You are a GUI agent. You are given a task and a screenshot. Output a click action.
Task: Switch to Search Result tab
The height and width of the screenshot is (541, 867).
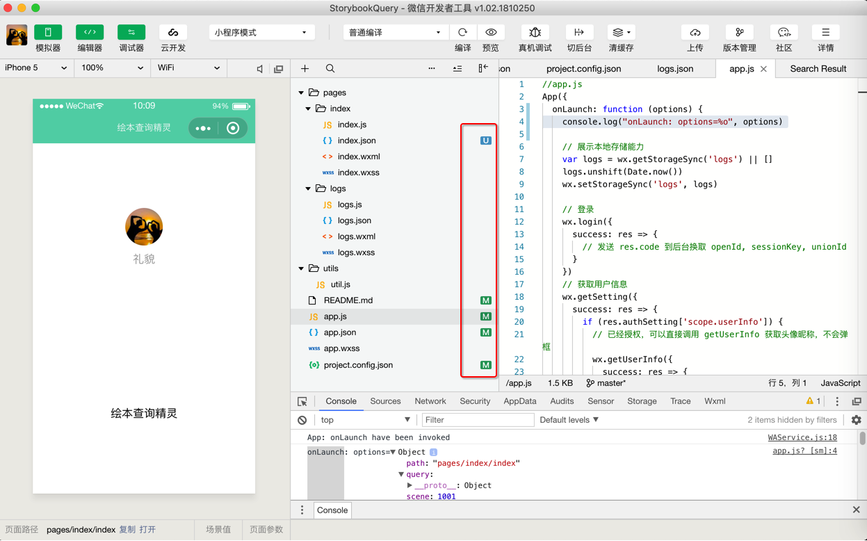(818, 69)
